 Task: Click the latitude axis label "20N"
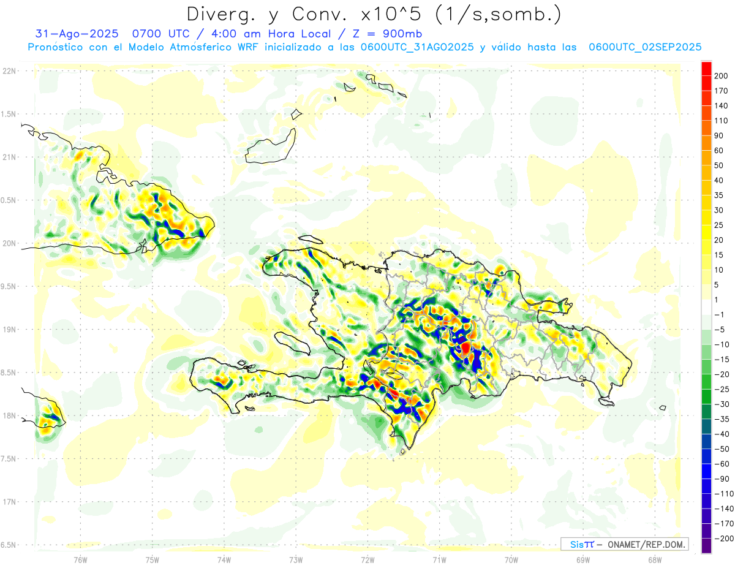coord(9,243)
